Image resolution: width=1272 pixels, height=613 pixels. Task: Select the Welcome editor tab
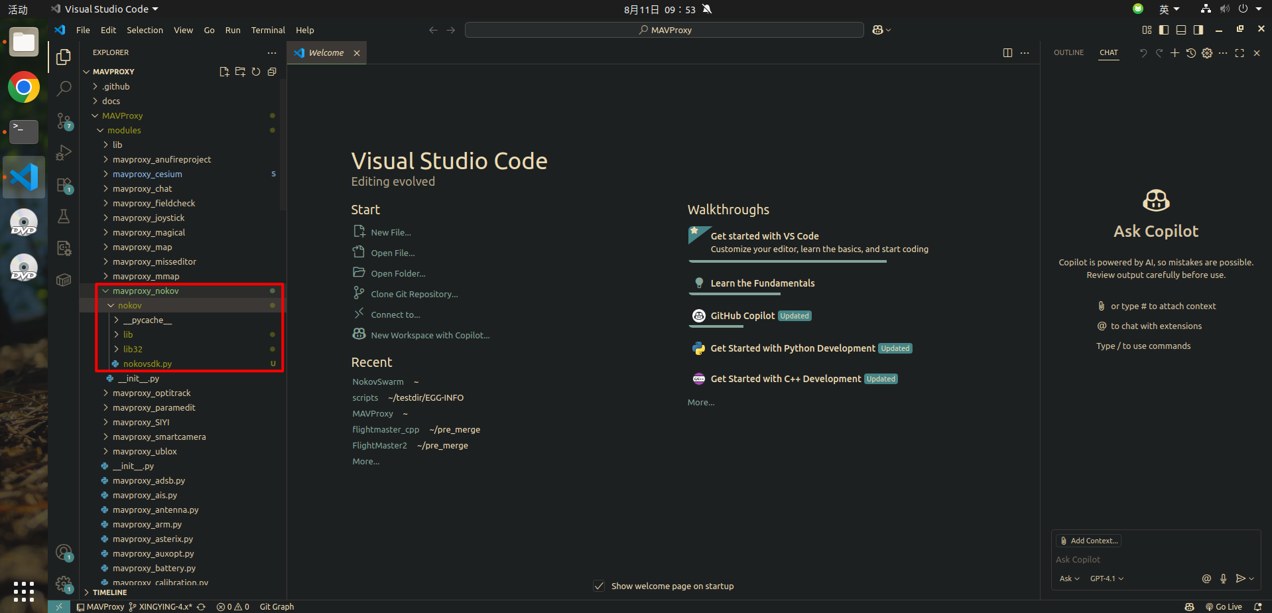pos(326,52)
